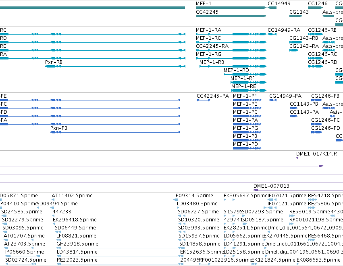Open the CG1143-PB protein label
Viewport: 343px width, 266px height.
tap(304, 104)
